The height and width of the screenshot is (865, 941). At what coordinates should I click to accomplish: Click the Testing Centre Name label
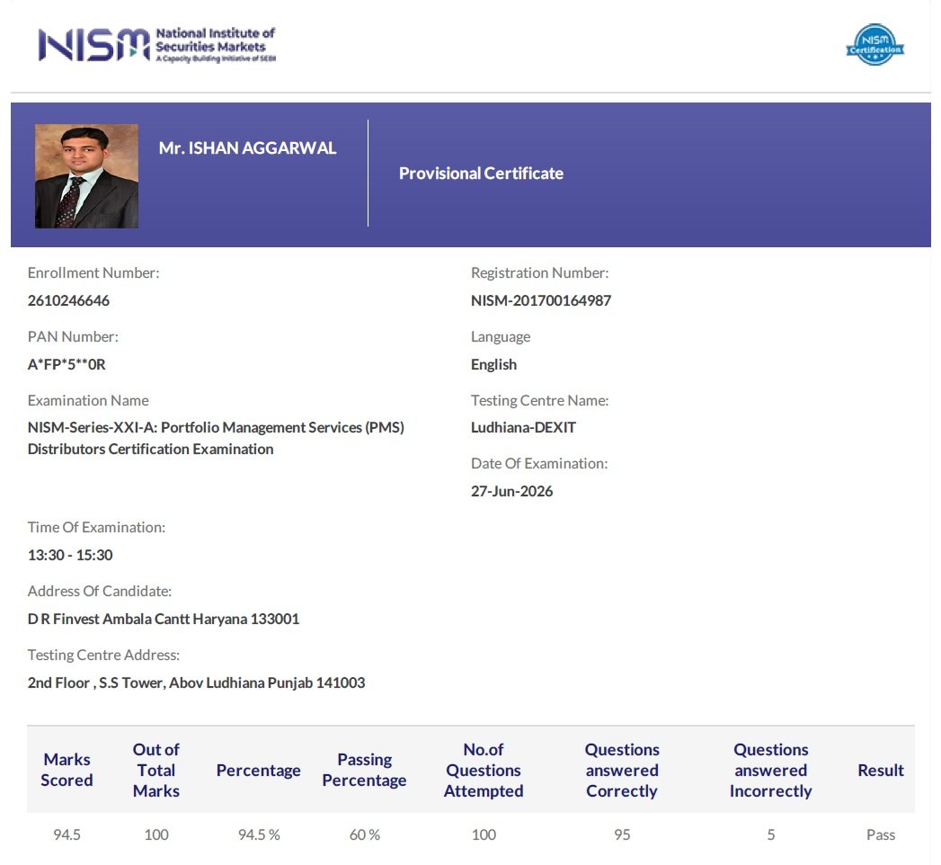point(539,400)
